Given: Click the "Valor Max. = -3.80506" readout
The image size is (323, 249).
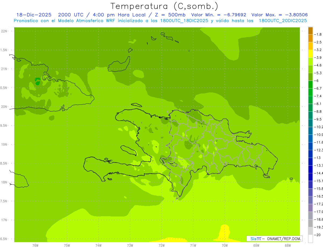Looking at the screenshot, I should click(279, 15).
